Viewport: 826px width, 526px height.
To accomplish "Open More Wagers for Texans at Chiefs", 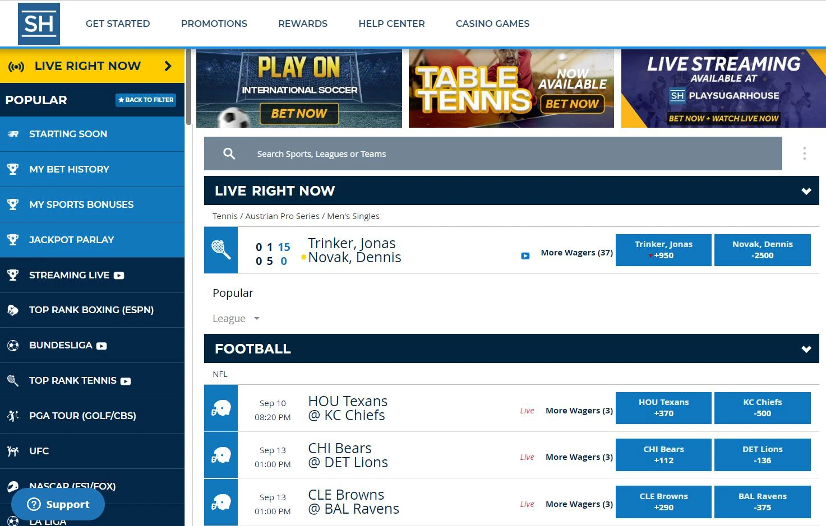I will [579, 411].
